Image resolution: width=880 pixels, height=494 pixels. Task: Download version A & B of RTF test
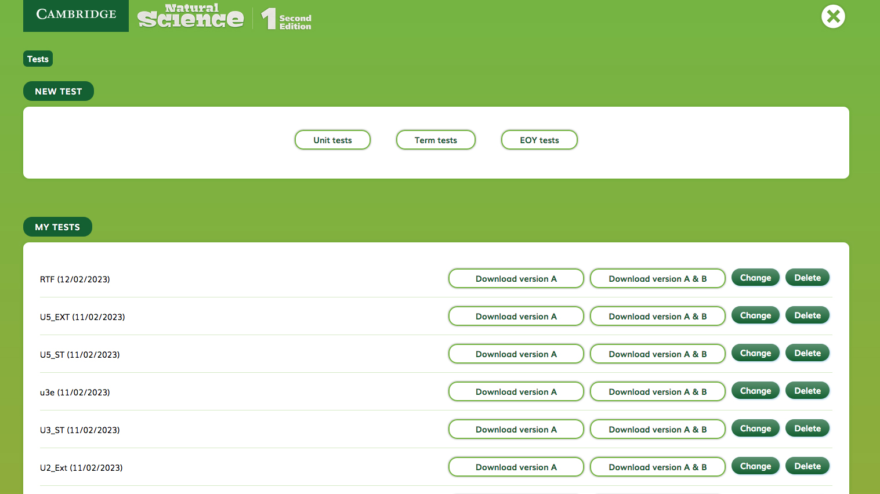658,278
